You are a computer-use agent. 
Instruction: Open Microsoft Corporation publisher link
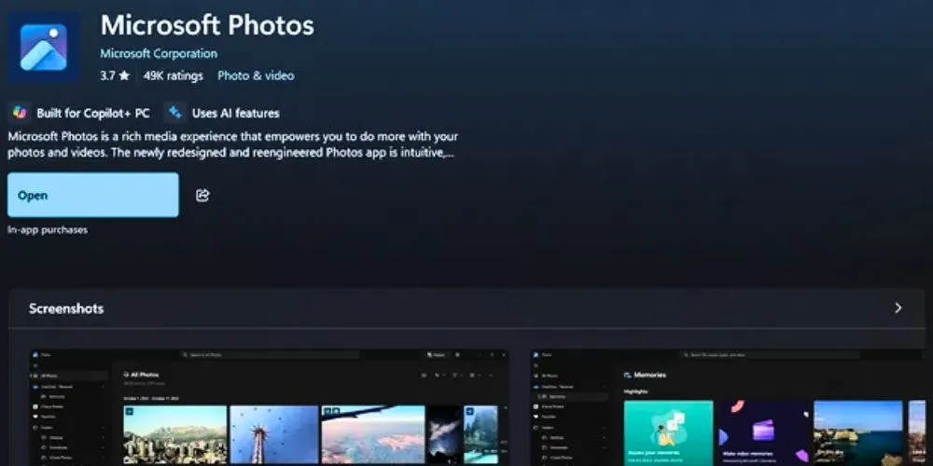tap(159, 53)
